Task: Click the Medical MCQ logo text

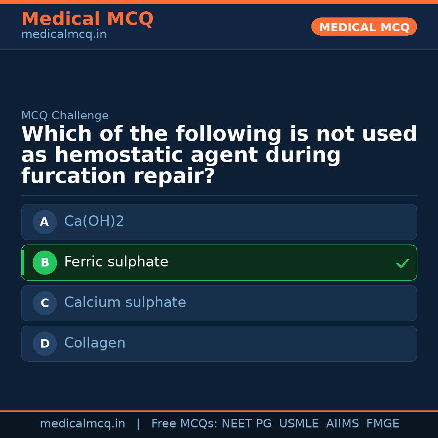Action: point(87,19)
